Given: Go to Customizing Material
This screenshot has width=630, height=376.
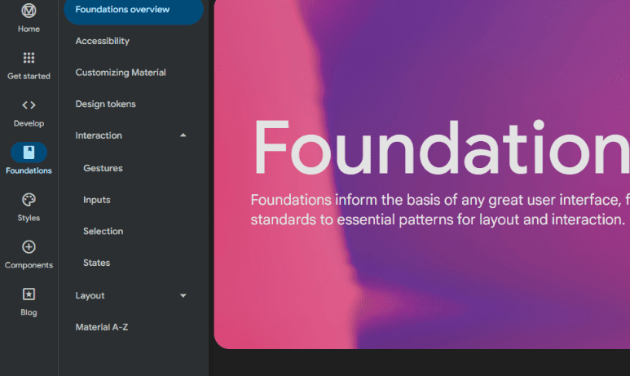Looking at the screenshot, I should click(x=121, y=73).
